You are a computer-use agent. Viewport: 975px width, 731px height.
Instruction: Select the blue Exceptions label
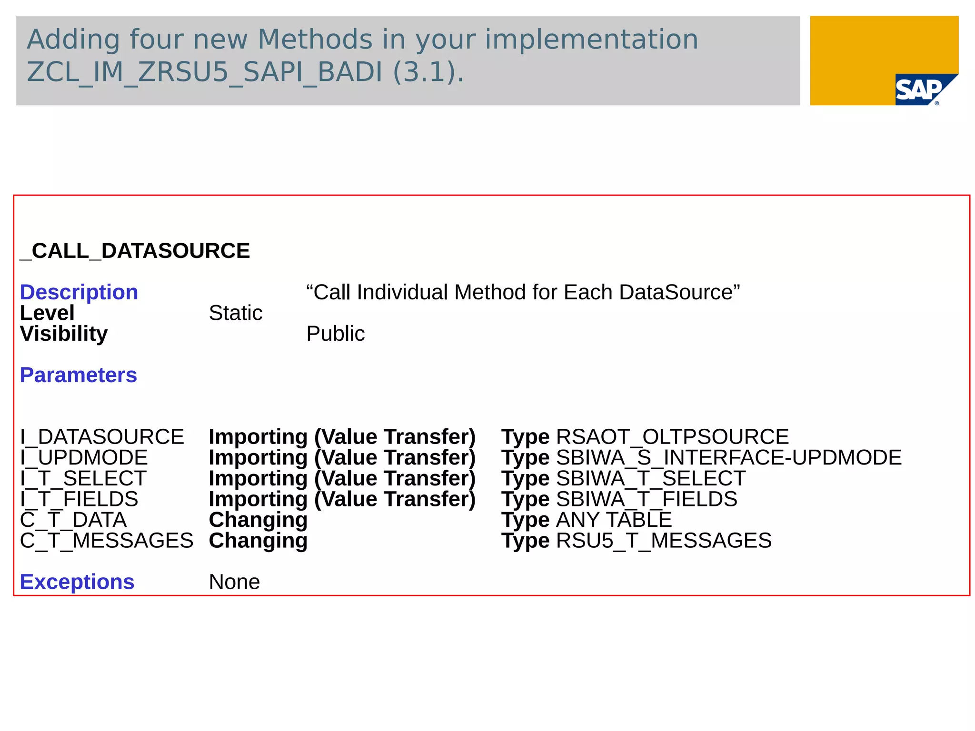[x=77, y=582]
